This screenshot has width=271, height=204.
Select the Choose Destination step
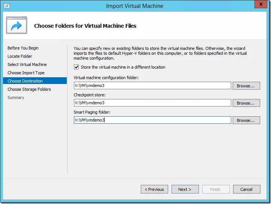pyautogui.click(x=25, y=81)
